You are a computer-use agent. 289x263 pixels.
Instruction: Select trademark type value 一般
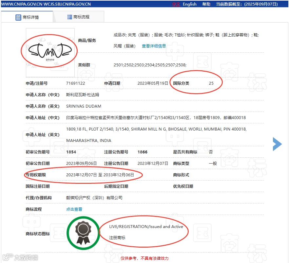click(x=213, y=164)
